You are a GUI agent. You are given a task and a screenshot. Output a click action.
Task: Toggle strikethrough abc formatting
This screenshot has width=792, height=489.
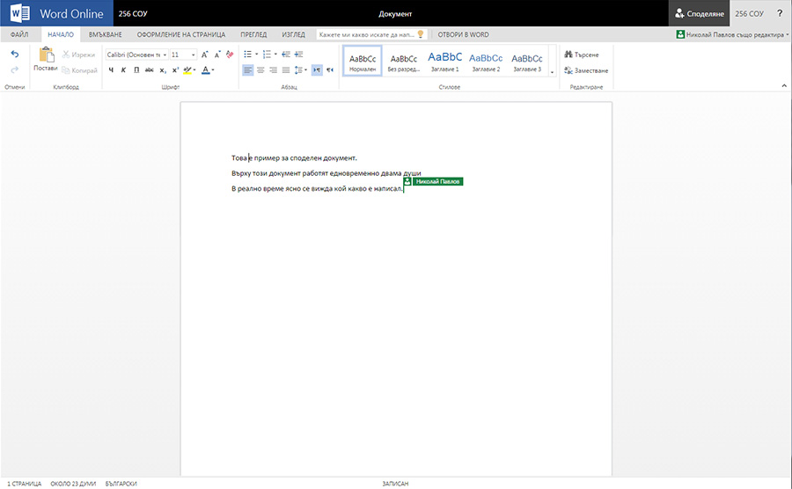[150, 70]
